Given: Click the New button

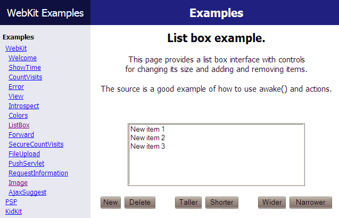Looking at the screenshot, I should pyautogui.click(x=111, y=203).
